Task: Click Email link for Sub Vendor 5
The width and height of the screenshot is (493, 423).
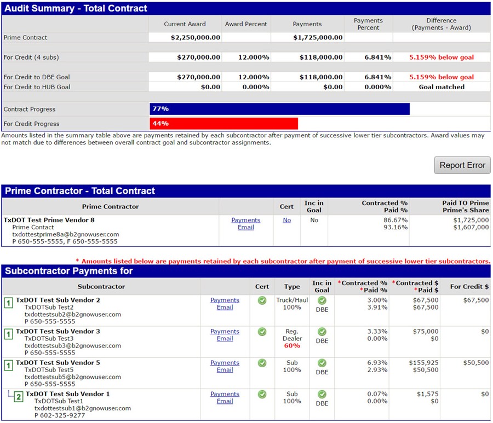Action: [x=225, y=370]
